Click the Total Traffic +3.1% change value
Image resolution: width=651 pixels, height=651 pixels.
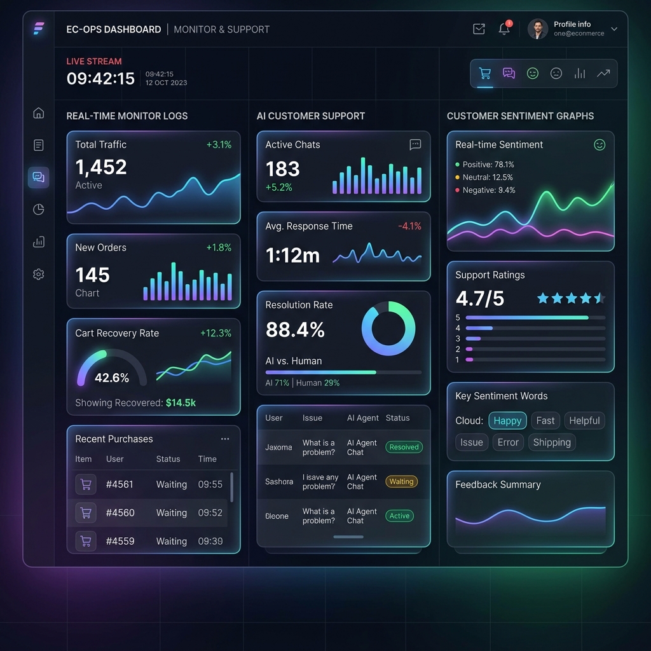pos(219,144)
